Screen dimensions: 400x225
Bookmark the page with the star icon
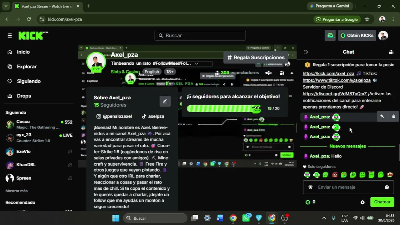[x=367, y=19]
